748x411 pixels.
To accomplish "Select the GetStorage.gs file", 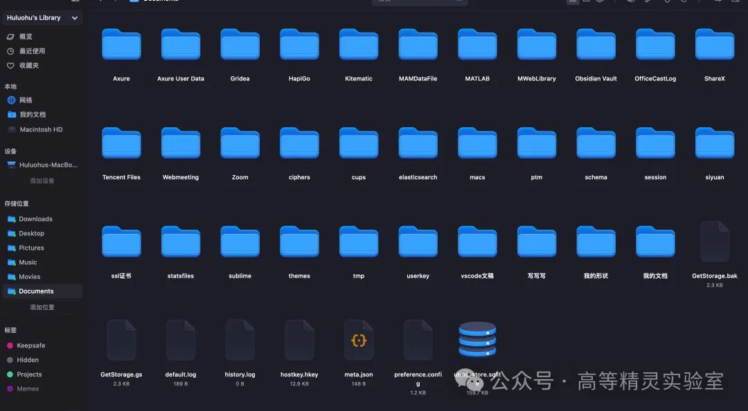I will pyautogui.click(x=121, y=340).
